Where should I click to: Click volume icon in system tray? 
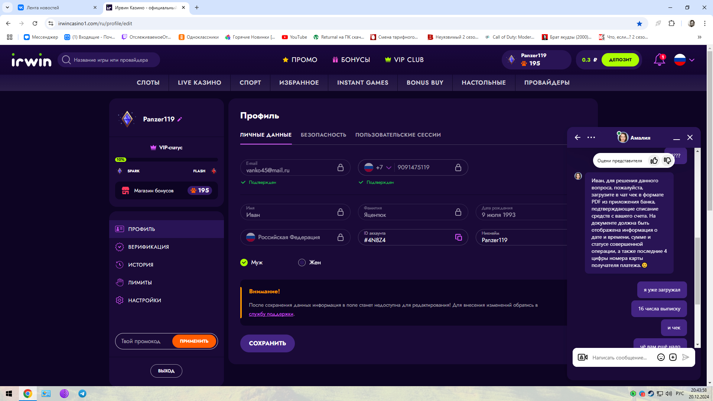coord(669,394)
